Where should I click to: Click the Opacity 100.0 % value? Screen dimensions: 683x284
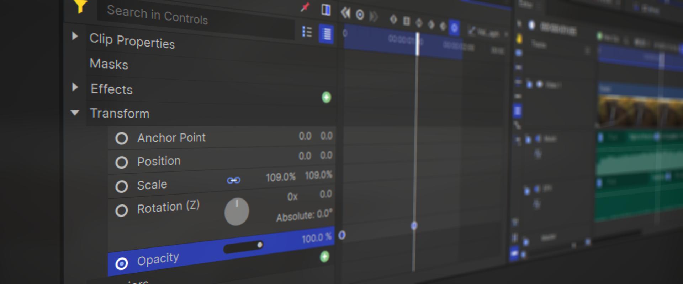(x=317, y=237)
